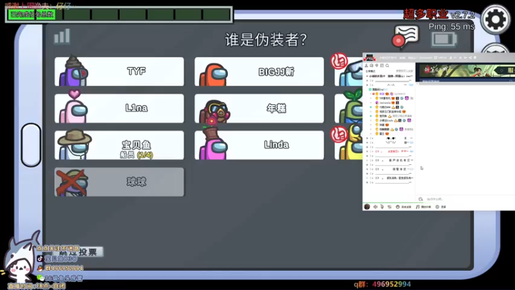Open the audio mixer icon in YY bar

click(389, 207)
